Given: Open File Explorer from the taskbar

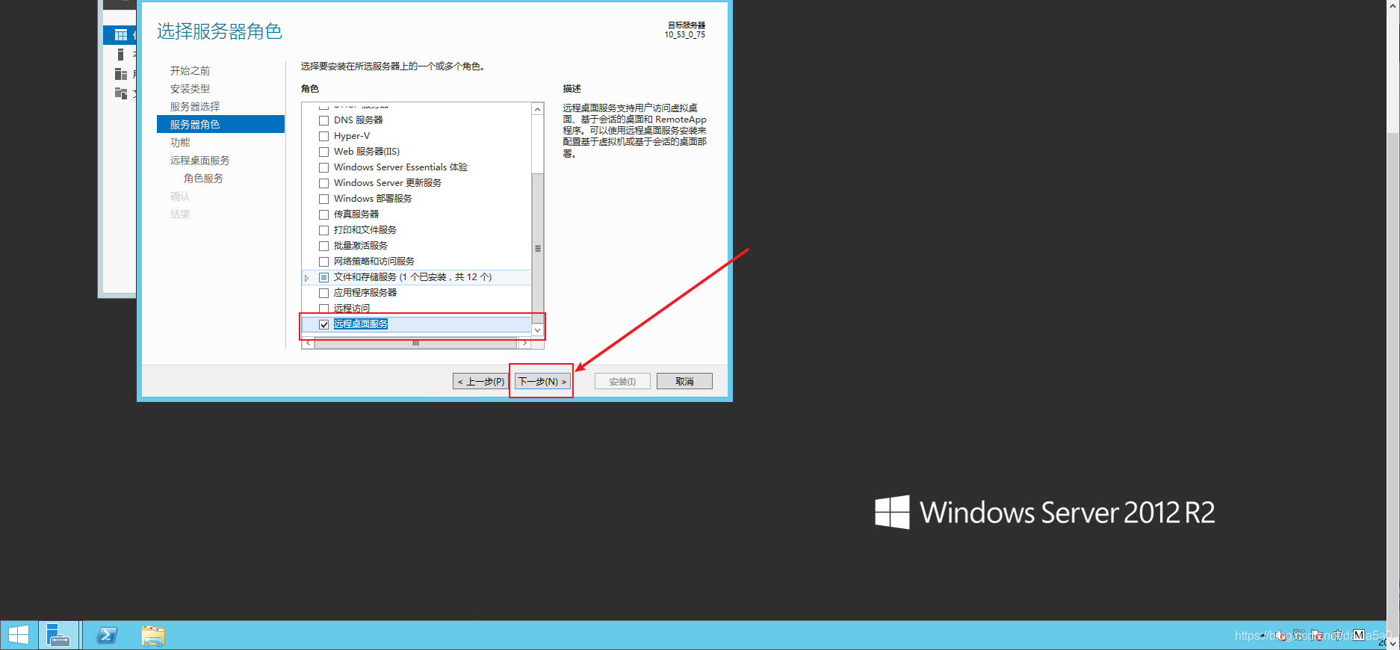Looking at the screenshot, I should click(x=153, y=635).
